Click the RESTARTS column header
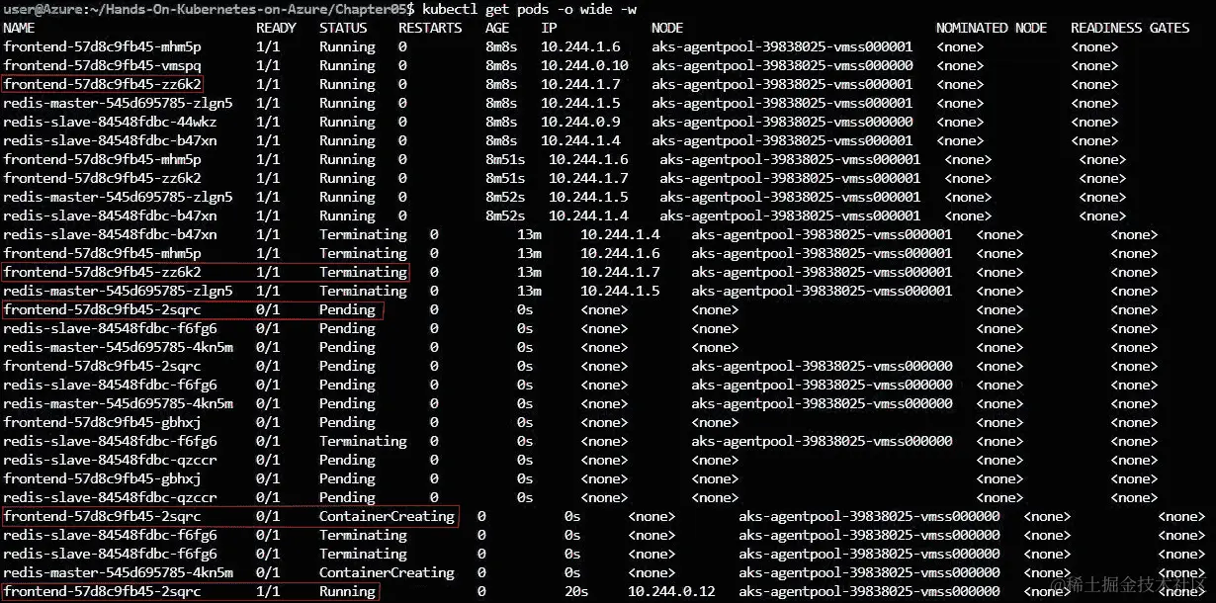This screenshot has height=603, width=1216. click(x=430, y=28)
